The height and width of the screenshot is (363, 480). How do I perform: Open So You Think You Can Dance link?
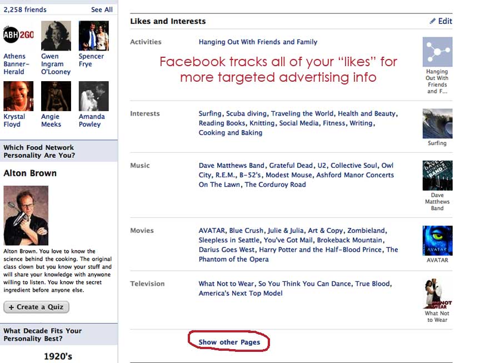304,284
